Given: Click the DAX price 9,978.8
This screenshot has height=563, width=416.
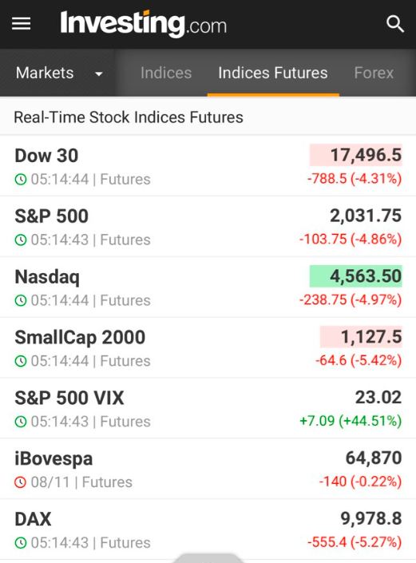Looking at the screenshot, I should [370, 519].
